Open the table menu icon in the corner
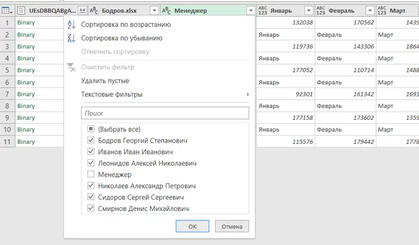This screenshot has height=245, width=419. tap(7, 11)
